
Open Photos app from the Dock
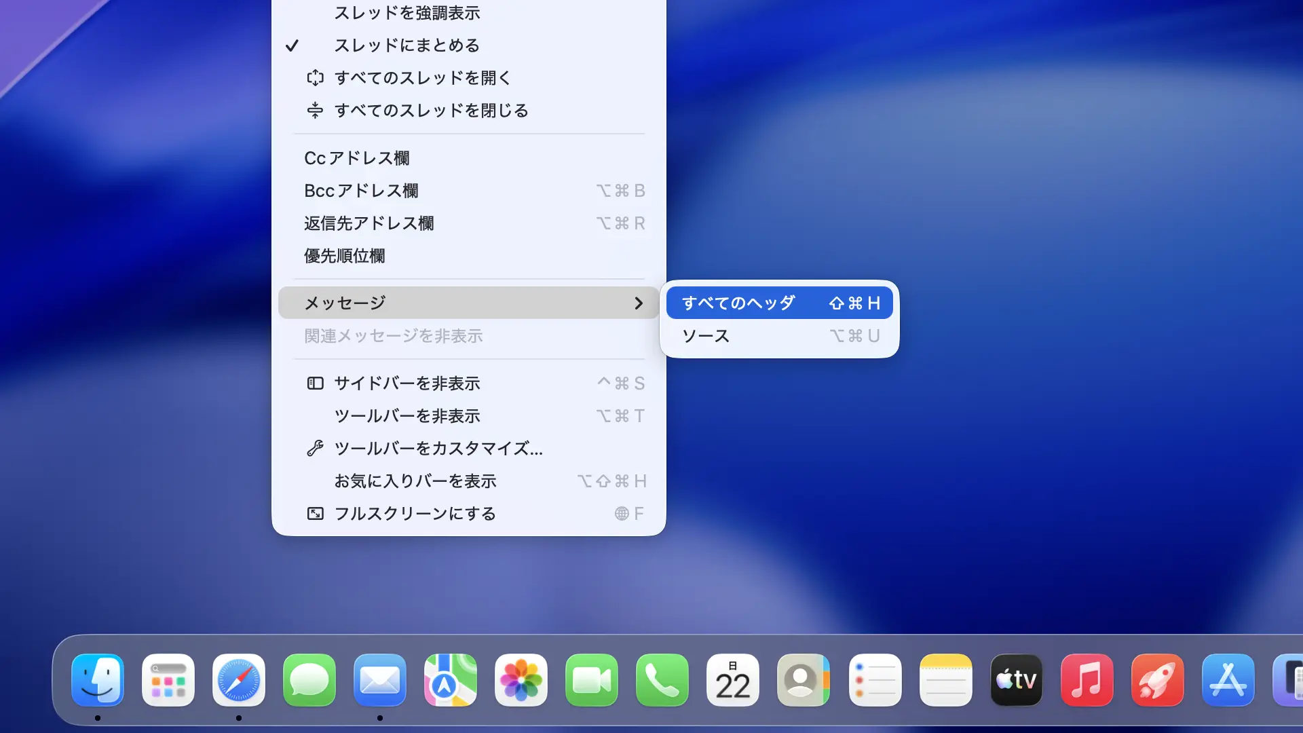pyautogui.click(x=521, y=680)
